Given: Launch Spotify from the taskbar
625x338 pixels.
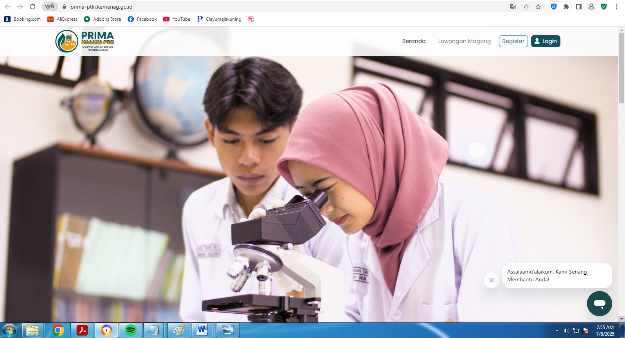Looking at the screenshot, I should coord(131,331).
